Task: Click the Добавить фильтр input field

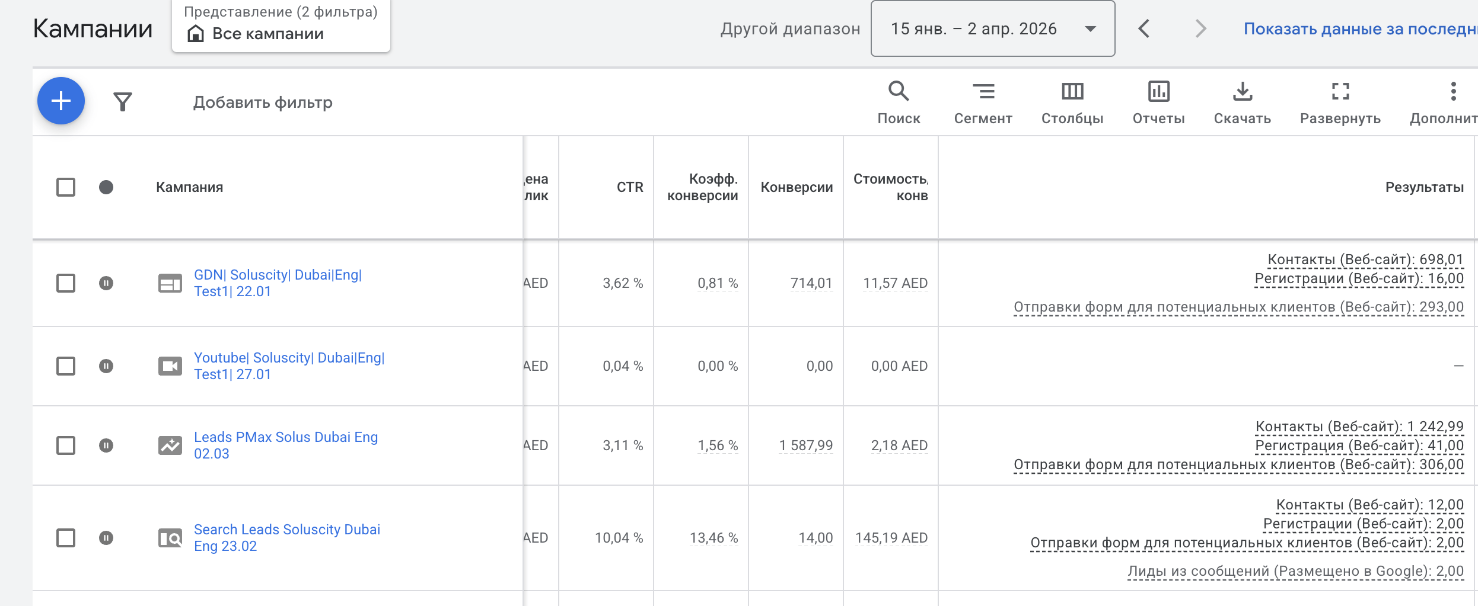Action: click(263, 102)
